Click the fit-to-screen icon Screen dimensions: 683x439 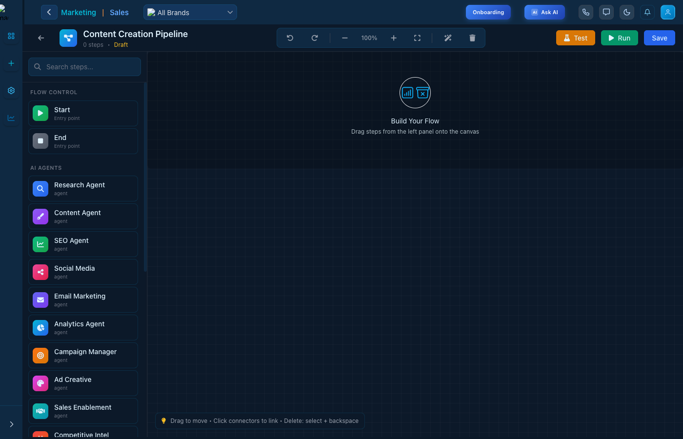point(417,38)
